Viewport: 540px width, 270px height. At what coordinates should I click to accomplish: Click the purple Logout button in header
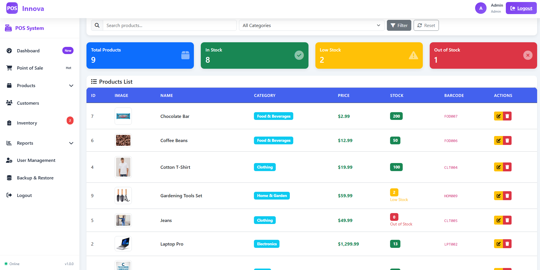click(521, 8)
